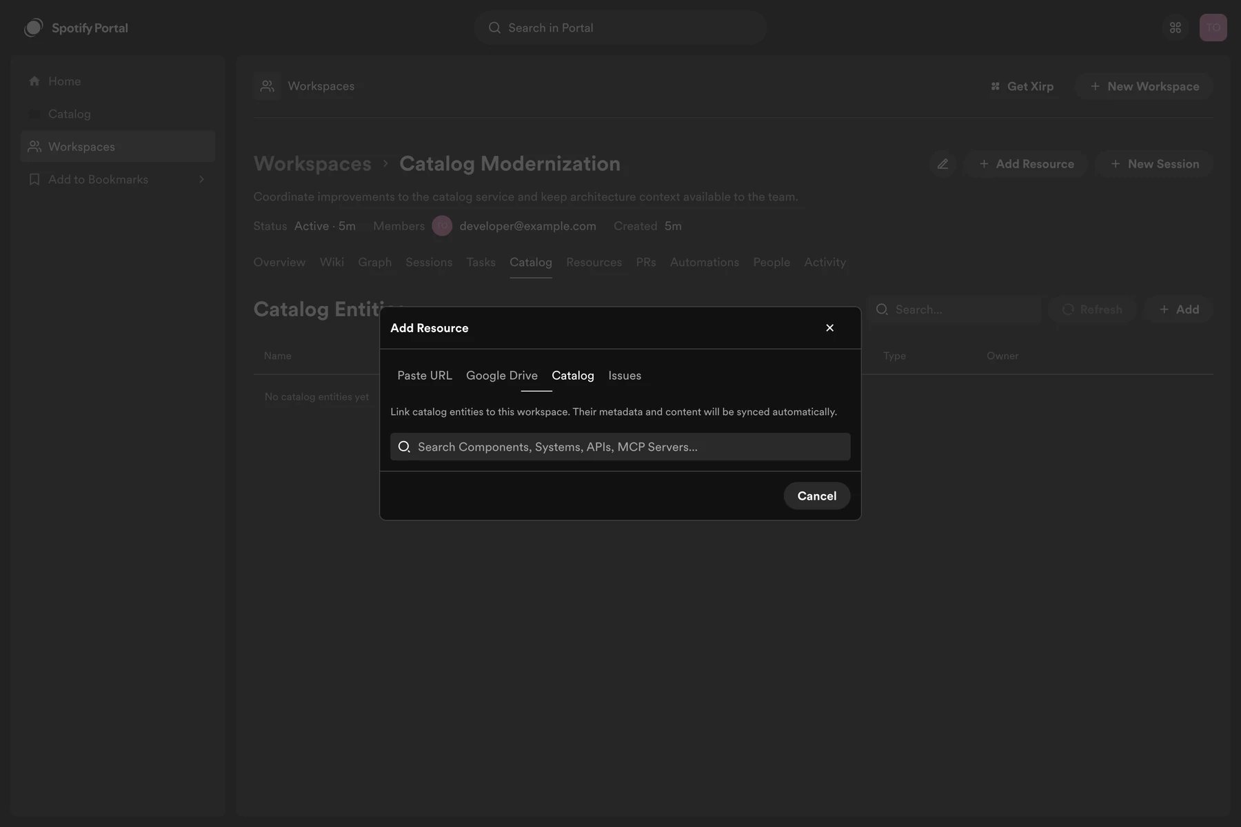Click the Refresh button
This screenshot has width=1241, height=827.
[x=1093, y=309]
